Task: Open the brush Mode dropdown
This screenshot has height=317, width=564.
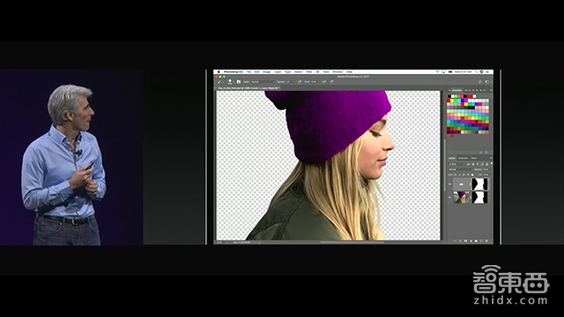Action: 263,82
